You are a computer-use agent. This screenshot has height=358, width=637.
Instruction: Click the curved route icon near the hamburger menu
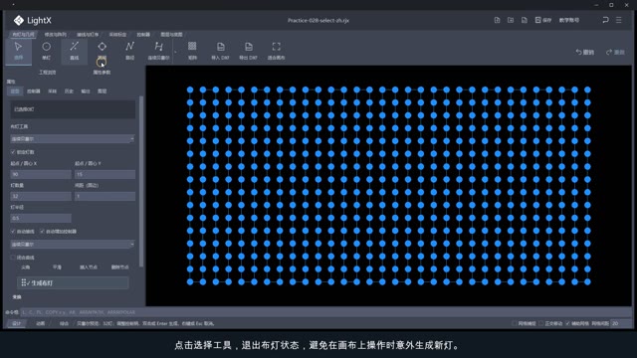(x=605, y=20)
